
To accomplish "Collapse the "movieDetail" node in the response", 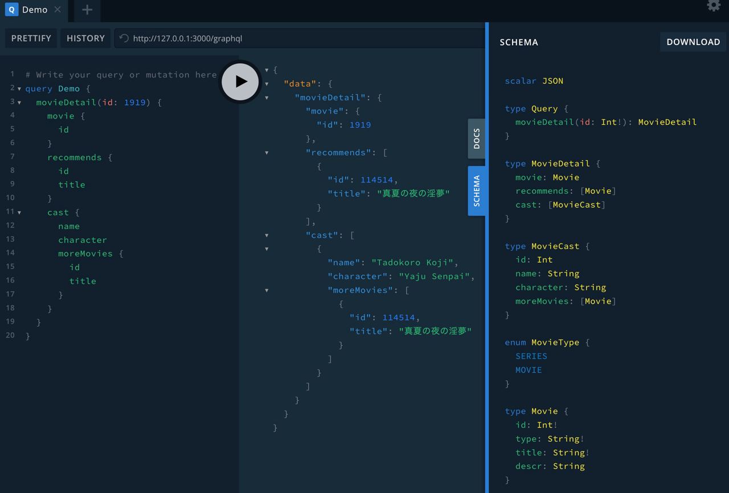I will click(267, 97).
